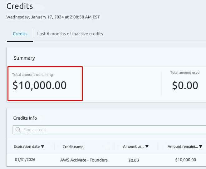206x169 pixels.
Task: Select the Amount used column header text
Action: 133,147
